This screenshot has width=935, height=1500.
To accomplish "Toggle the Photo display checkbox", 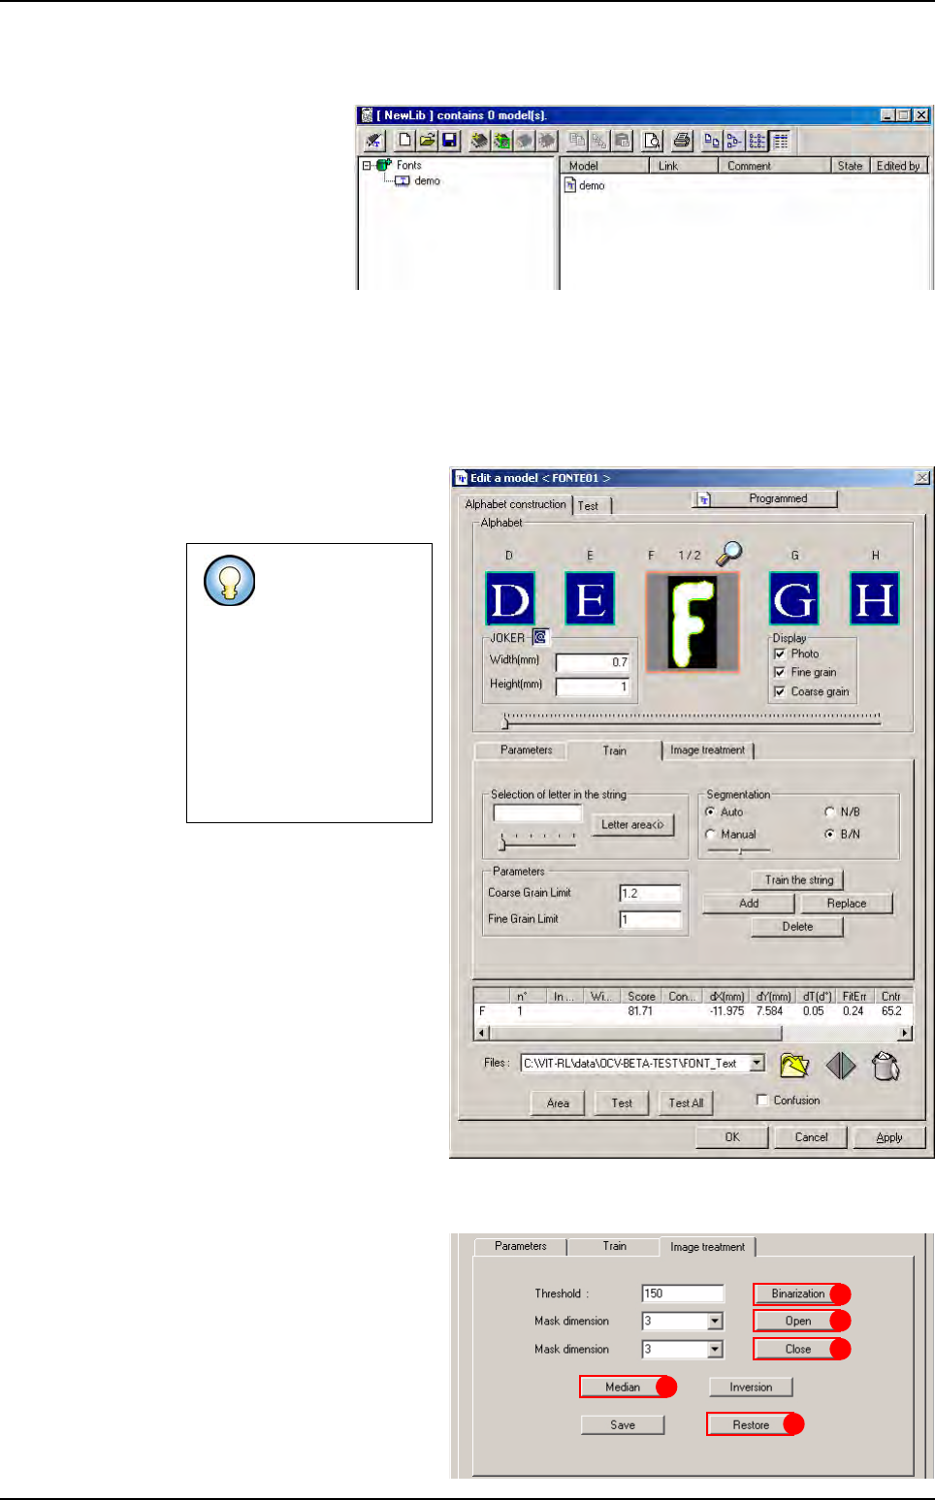I will coord(780,654).
